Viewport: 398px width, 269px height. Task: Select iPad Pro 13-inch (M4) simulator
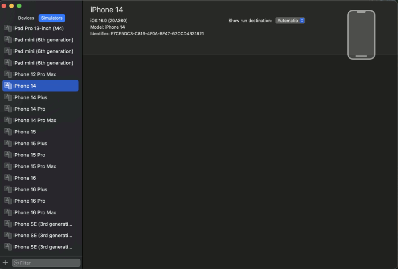(41, 29)
